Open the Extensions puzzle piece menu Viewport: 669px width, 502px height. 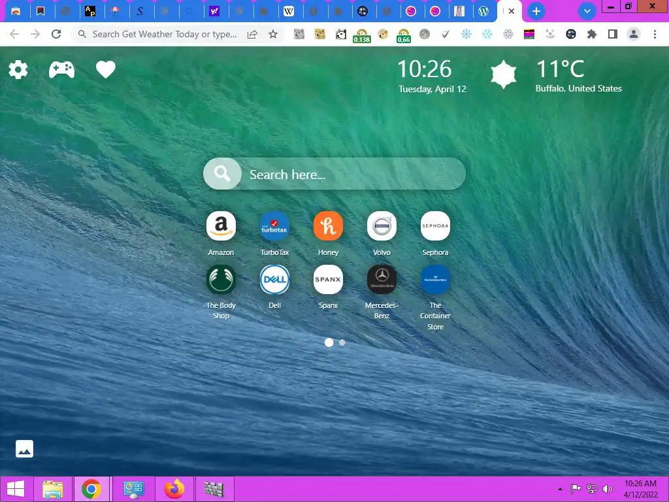(x=592, y=34)
